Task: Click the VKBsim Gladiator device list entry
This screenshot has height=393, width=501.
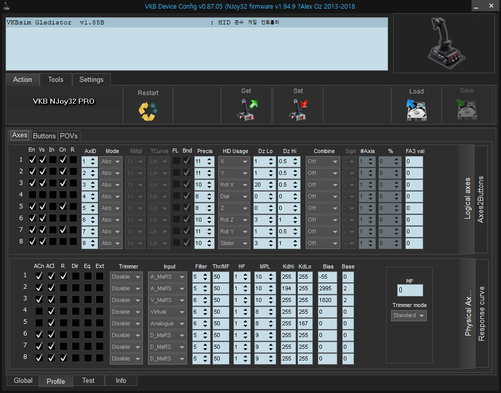Action: [x=197, y=22]
